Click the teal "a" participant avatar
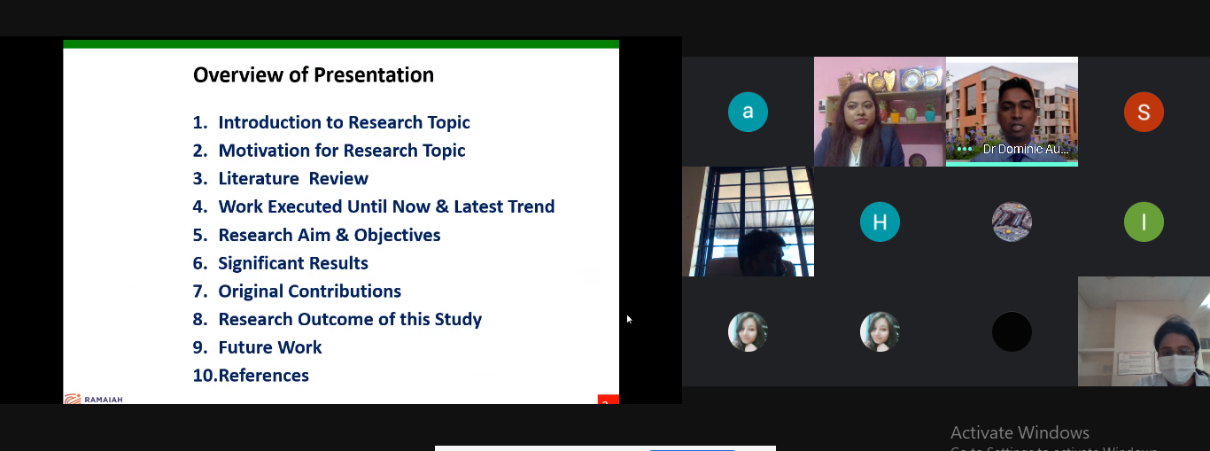This screenshot has height=451, width=1210. point(748,112)
